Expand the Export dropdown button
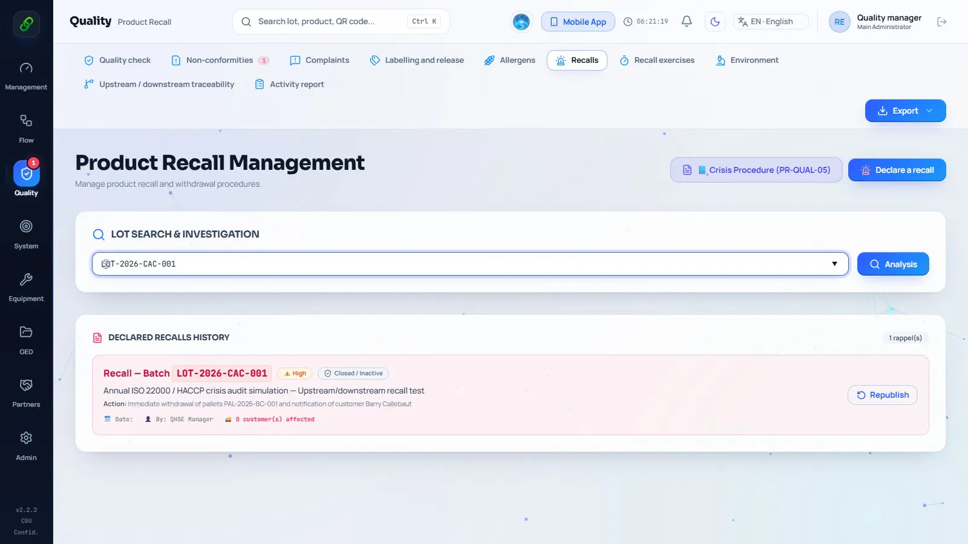This screenshot has height=544, width=968. [x=905, y=111]
